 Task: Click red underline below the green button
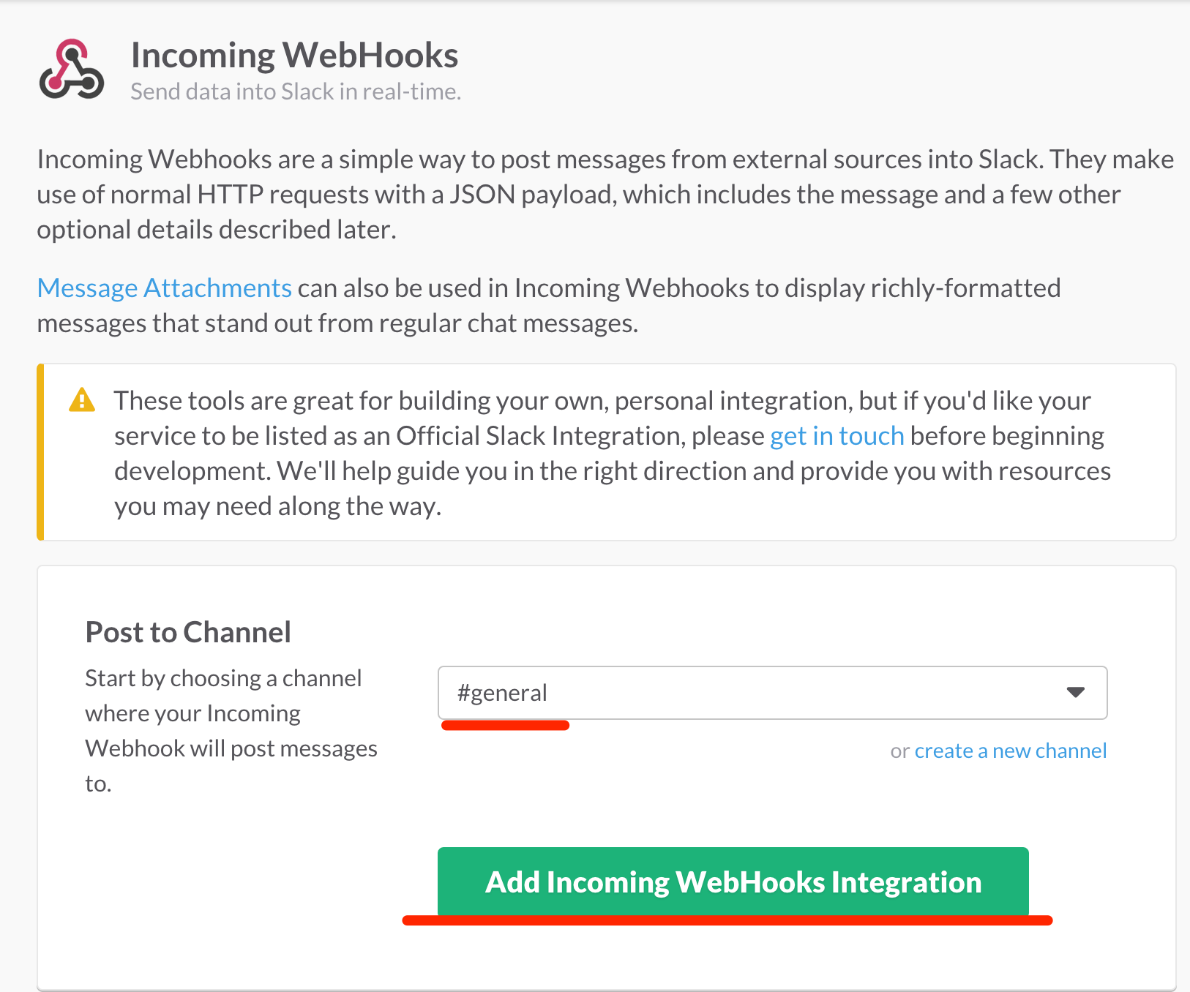point(727,920)
